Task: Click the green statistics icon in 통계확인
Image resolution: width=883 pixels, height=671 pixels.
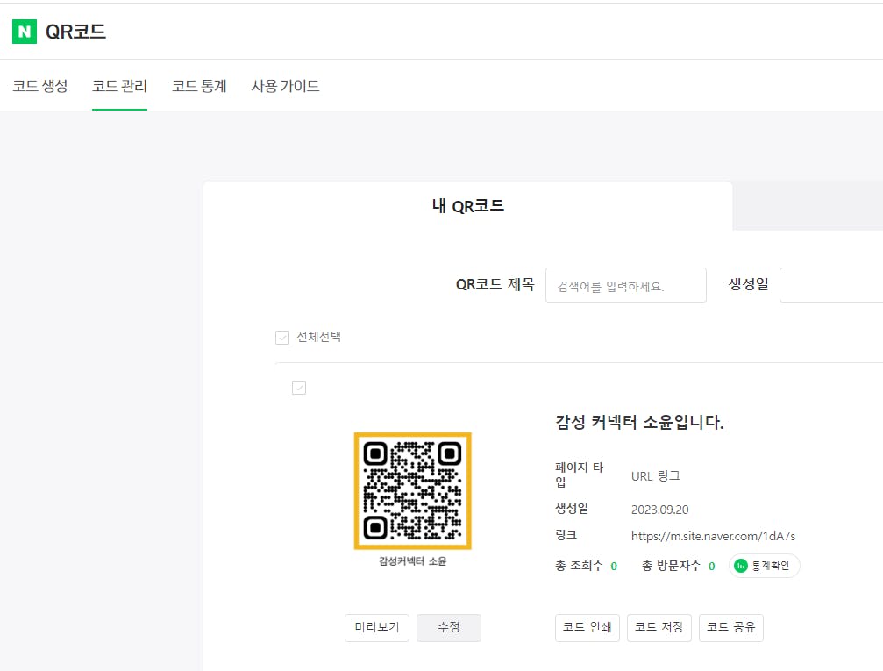Action: point(741,566)
